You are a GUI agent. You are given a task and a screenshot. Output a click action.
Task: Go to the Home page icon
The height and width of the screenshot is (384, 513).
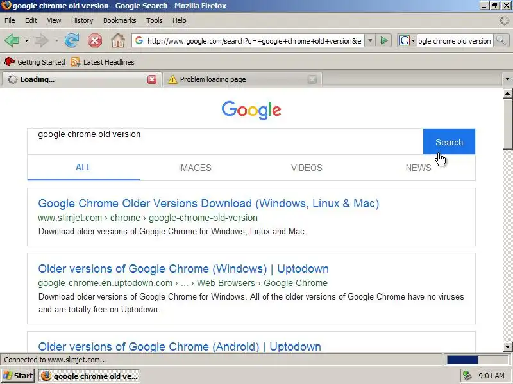point(118,41)
